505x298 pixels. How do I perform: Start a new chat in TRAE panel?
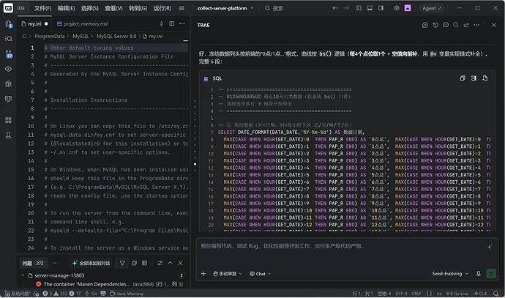[x=425, y=25]
